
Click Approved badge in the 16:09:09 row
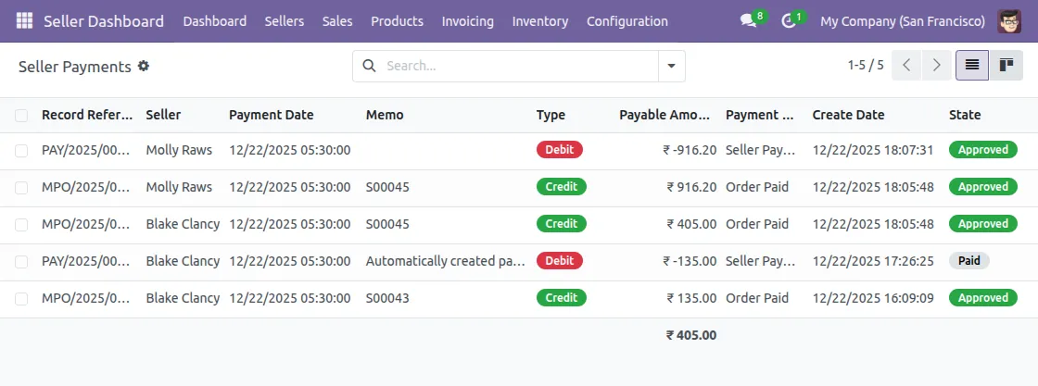[983, 298]
